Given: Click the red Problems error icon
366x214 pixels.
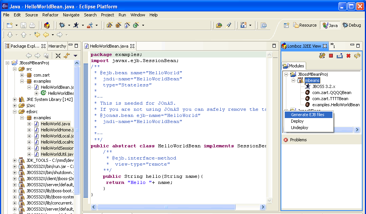Looking at the screenshot, I should point(286,140).
